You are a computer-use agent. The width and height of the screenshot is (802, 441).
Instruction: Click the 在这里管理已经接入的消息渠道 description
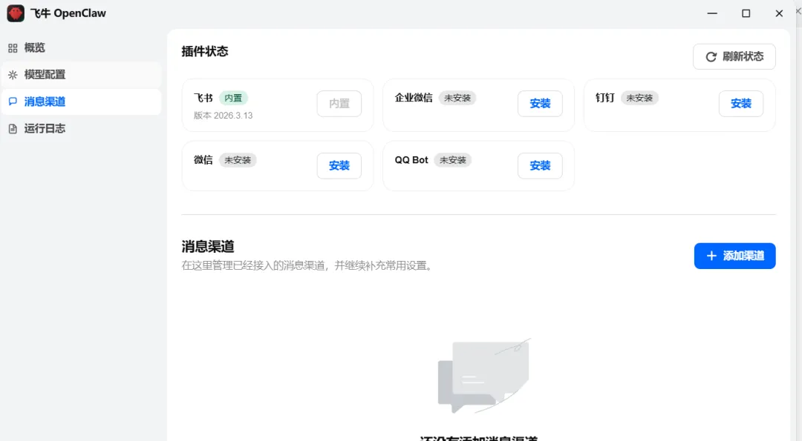point(307,265)
